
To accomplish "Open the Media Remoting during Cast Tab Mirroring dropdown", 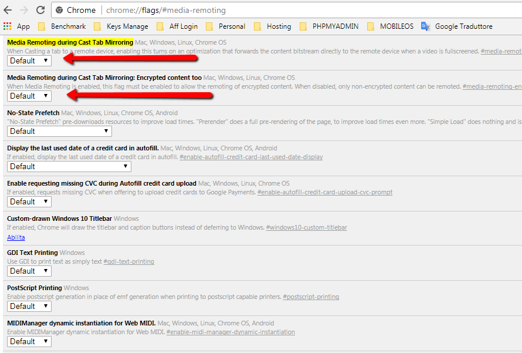I will pos(29,60).
